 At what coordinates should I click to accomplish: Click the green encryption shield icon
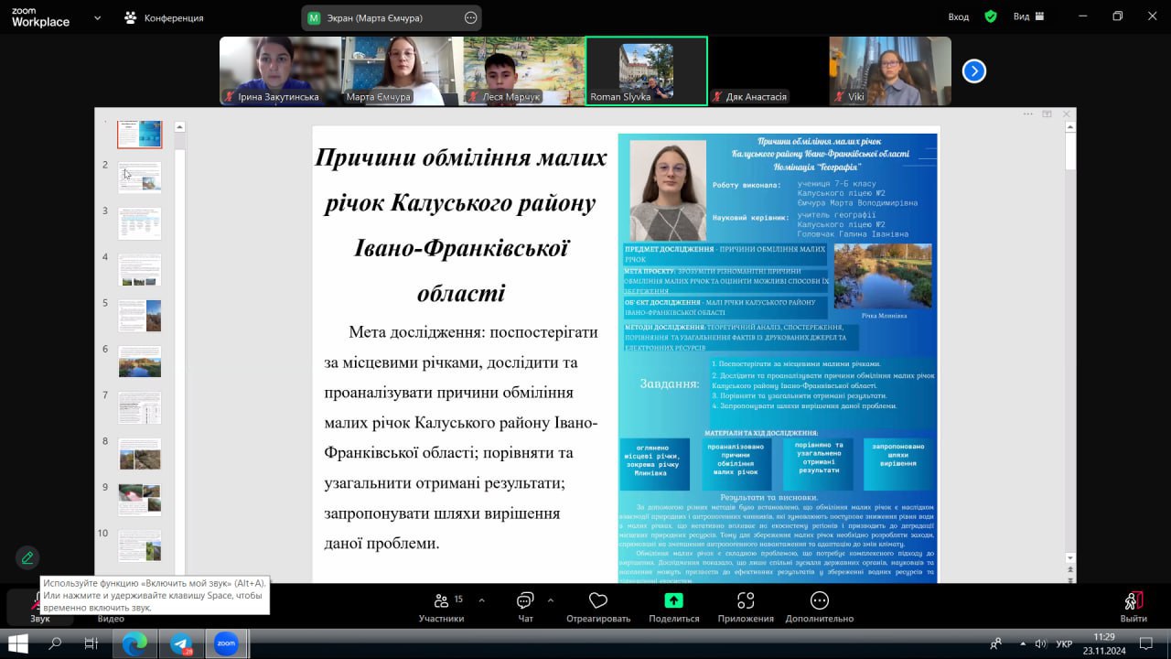coord(991,16)
